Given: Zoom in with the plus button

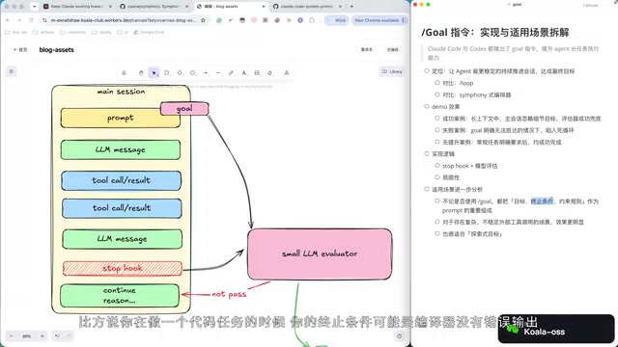Looking at the screenshot, I should point(42,336).
